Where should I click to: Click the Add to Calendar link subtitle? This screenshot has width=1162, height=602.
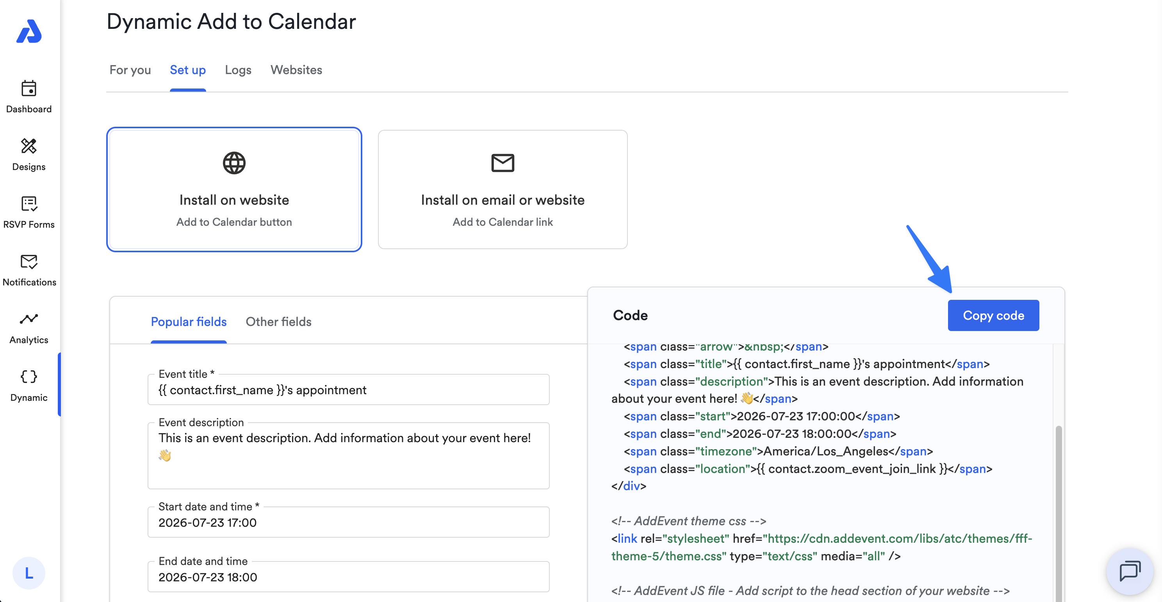tap(503, 222)
